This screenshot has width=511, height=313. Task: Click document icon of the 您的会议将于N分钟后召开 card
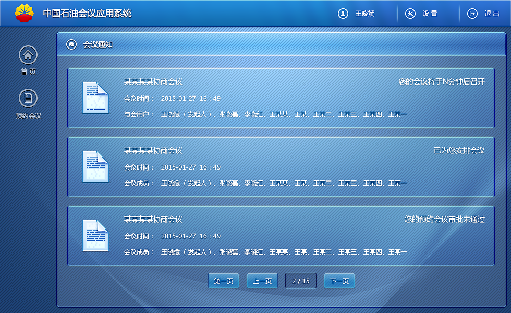pos(95,98)
